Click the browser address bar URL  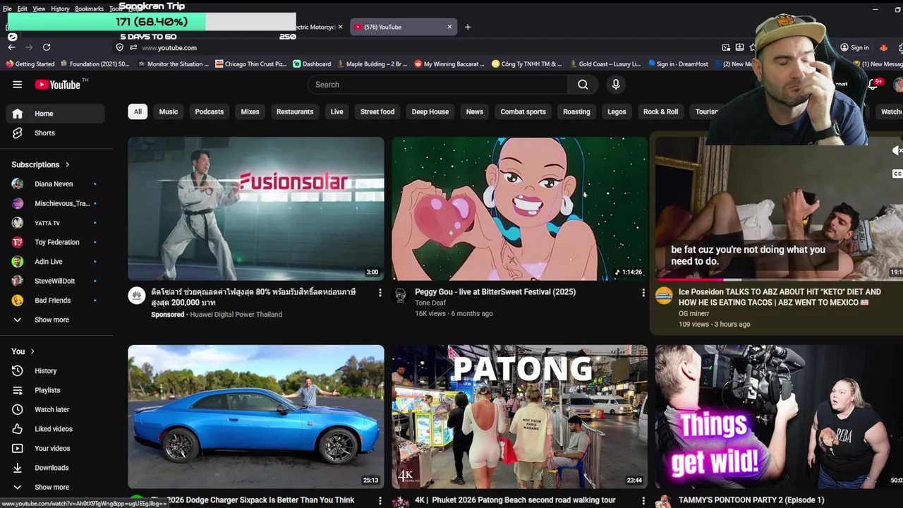pyautogui.click(x=169, y=47)
